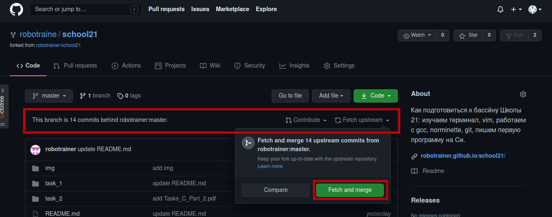Open the star count 0
The width and height of the screenshot is (552, 217).
coord(489,35)
